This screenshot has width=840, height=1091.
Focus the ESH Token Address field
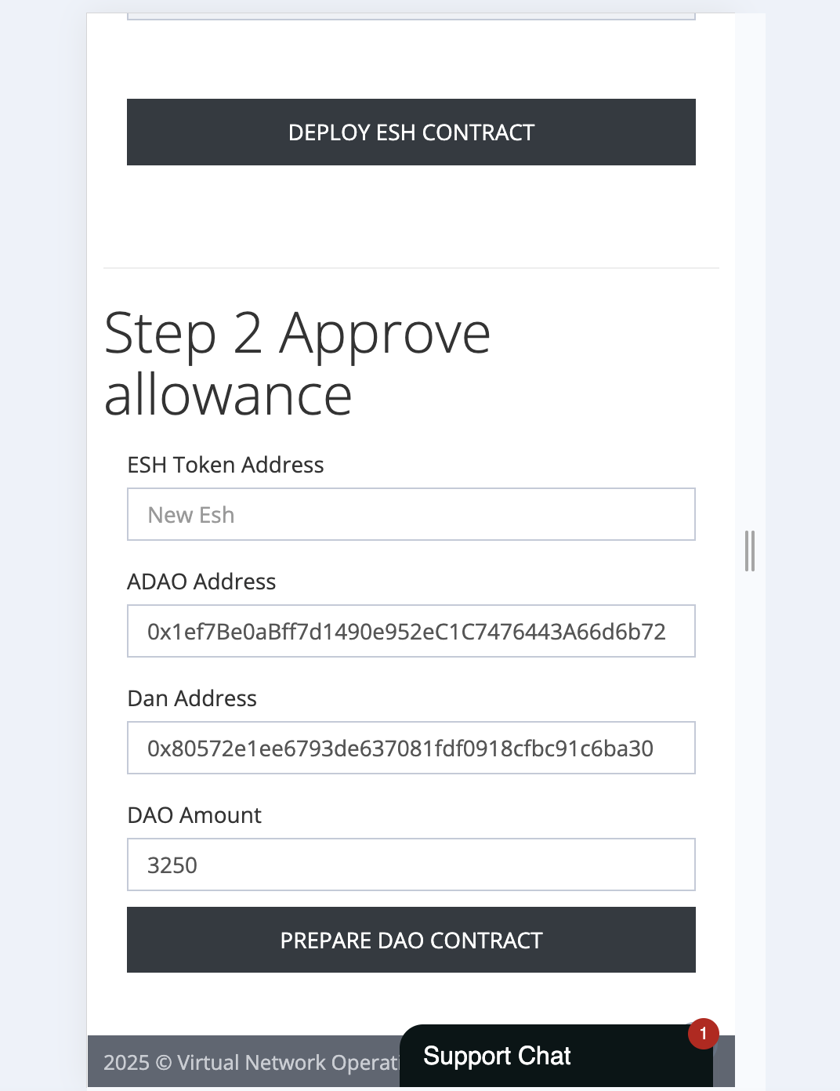point(411,514)
